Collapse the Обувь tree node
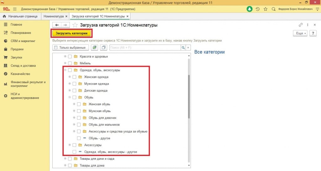Image resolution: width=321 pixels, height=171 pixels. click(x=70, y=97)
